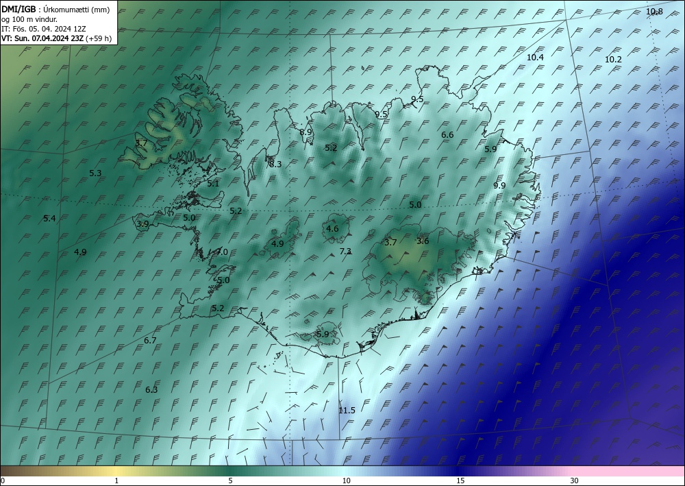Click the colorbar tick label 10
685x486 pixels.
click(346, 481)
